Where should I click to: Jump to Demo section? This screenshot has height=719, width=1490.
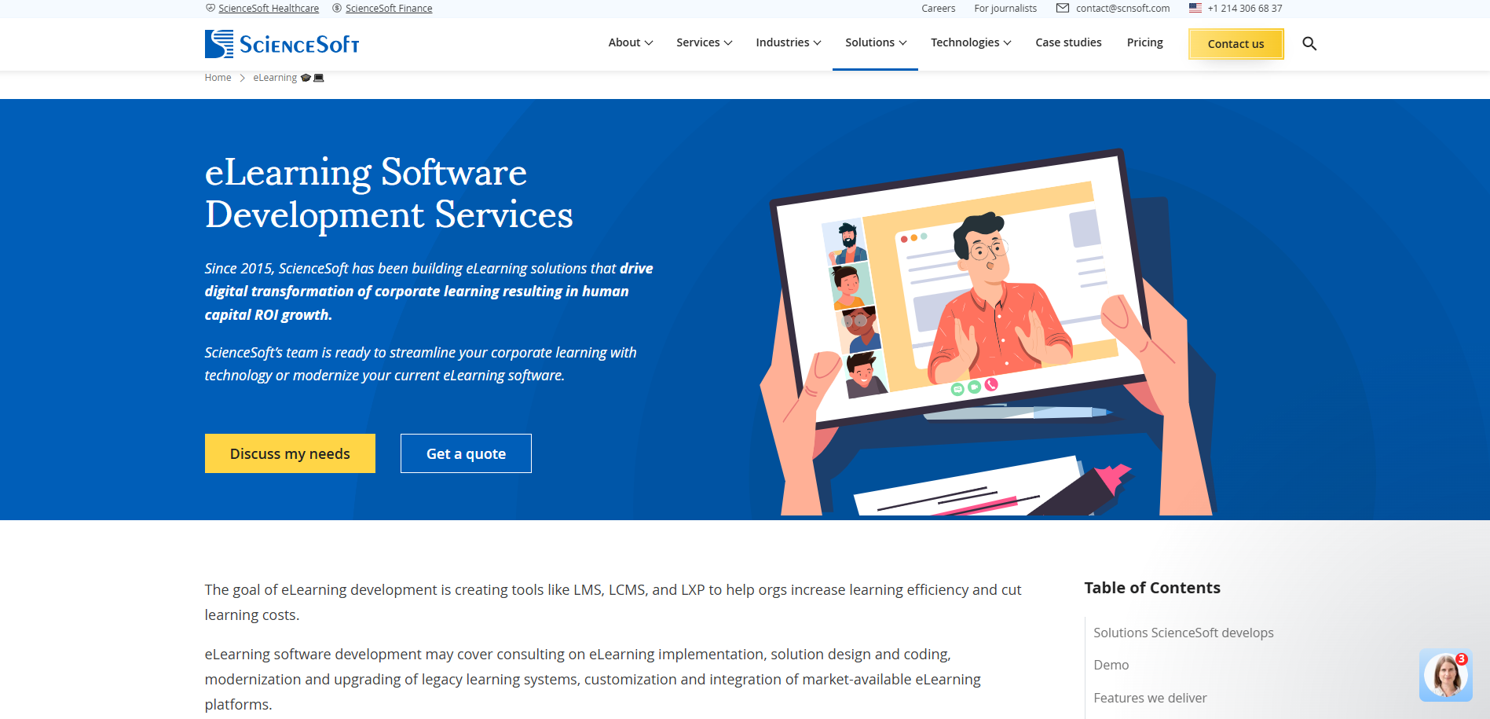click(1111, 665)
